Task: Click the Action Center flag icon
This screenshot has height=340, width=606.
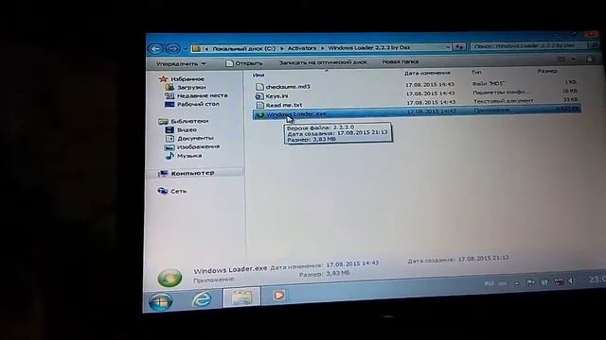Action: (x=530, y=282)
